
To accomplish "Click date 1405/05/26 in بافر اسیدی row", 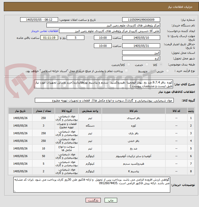I will pos(20,118).
